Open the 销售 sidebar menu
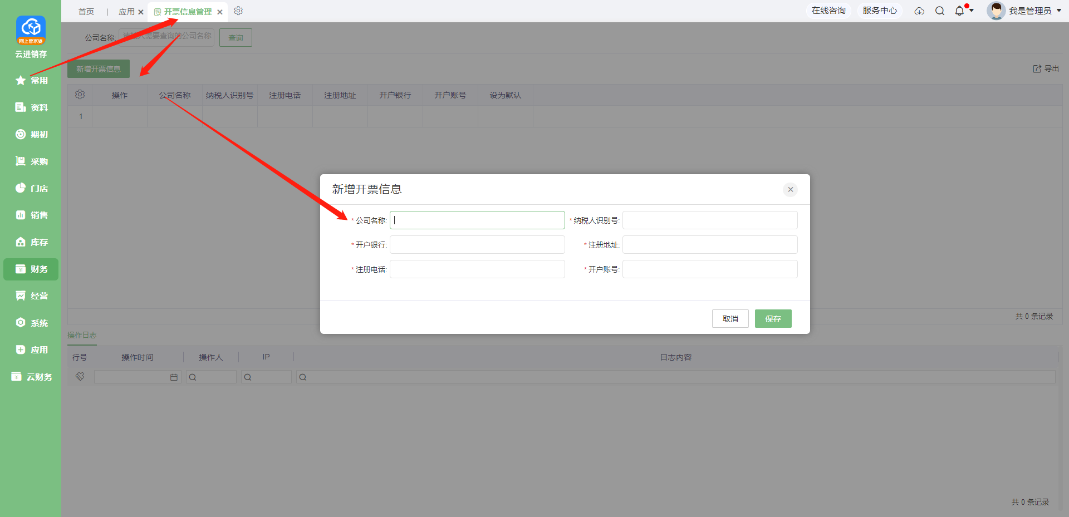1069x517 pixels. [31, 215]
